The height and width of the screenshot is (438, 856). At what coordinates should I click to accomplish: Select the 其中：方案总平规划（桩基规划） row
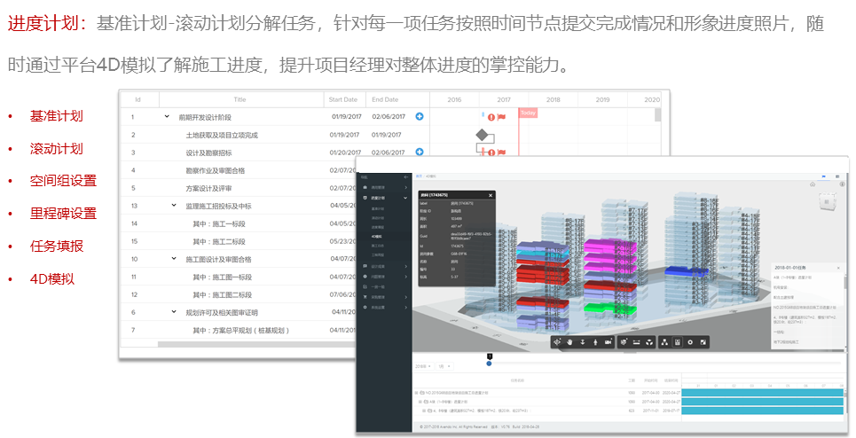point(238,330)
